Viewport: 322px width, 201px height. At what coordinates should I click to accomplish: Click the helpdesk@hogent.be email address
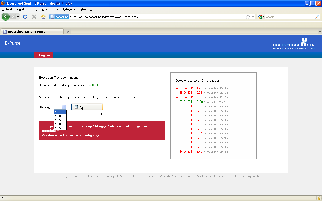pyautogui.click(x=246, y=176)
